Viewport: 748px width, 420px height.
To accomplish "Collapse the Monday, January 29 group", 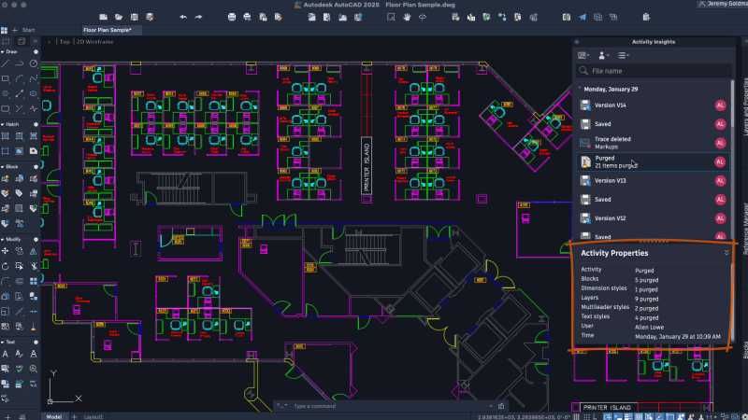I will coord(579,89).
